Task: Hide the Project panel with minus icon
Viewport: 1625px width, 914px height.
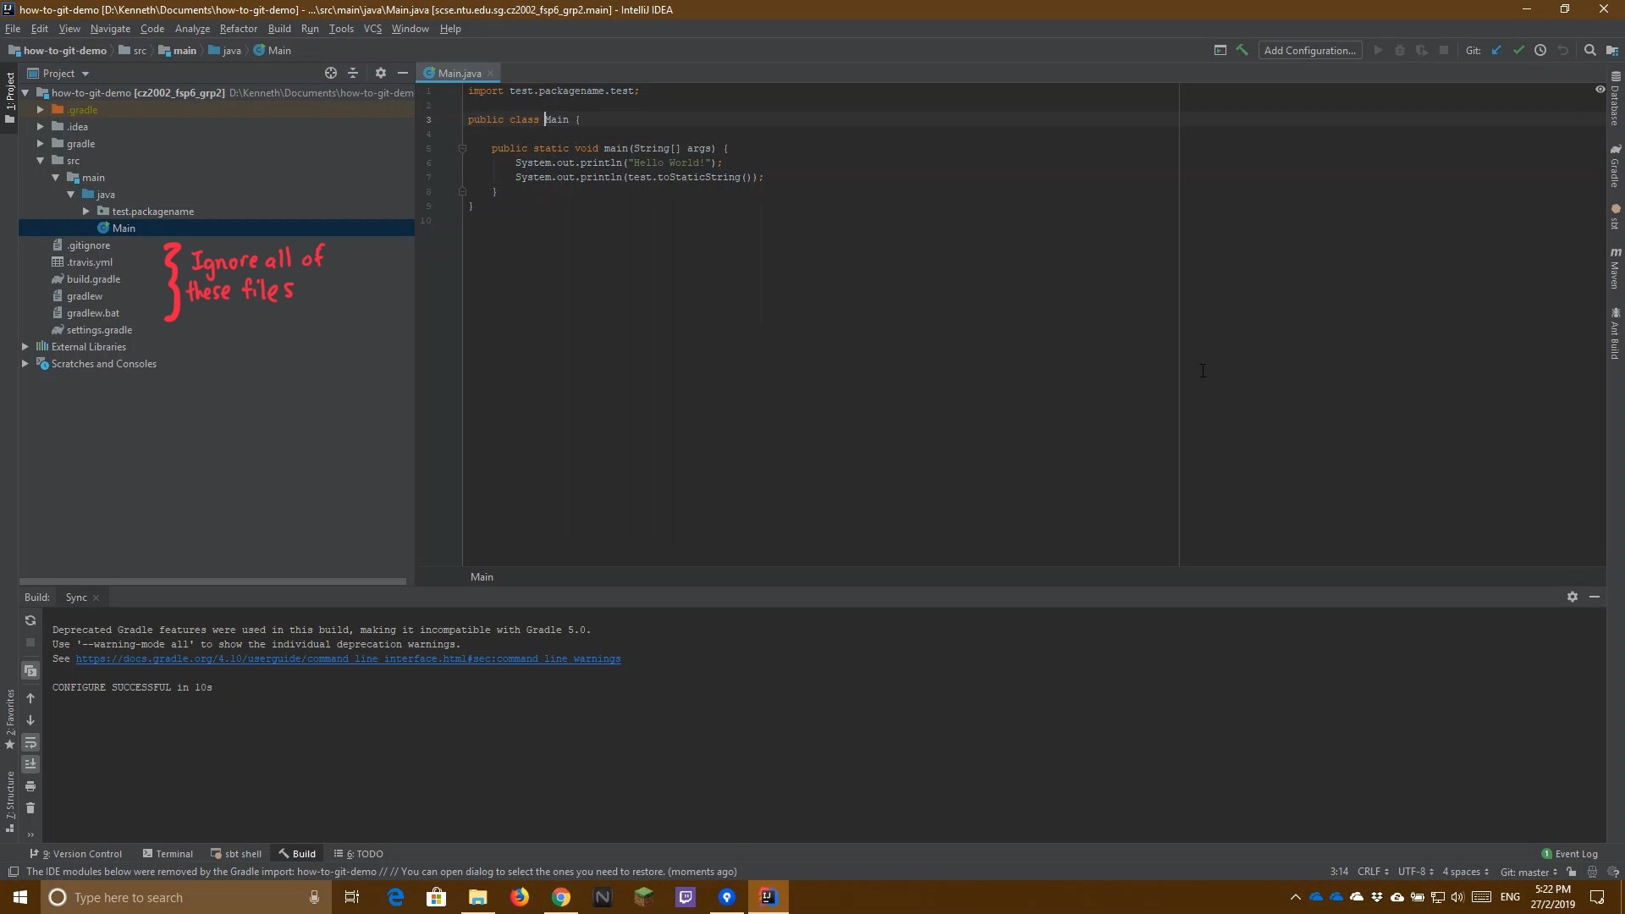Action: point(403,73)
